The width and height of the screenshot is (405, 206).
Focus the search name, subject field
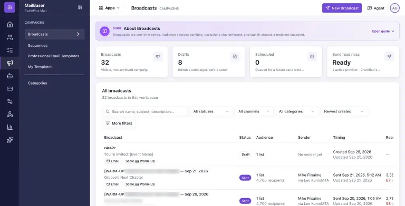(x=144, y=111)
